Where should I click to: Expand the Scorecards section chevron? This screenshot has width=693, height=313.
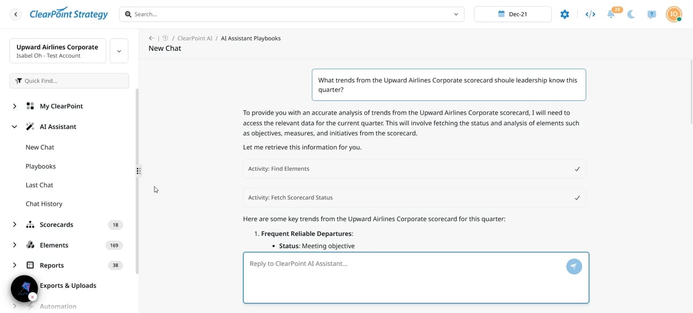(x=14, y=225)
